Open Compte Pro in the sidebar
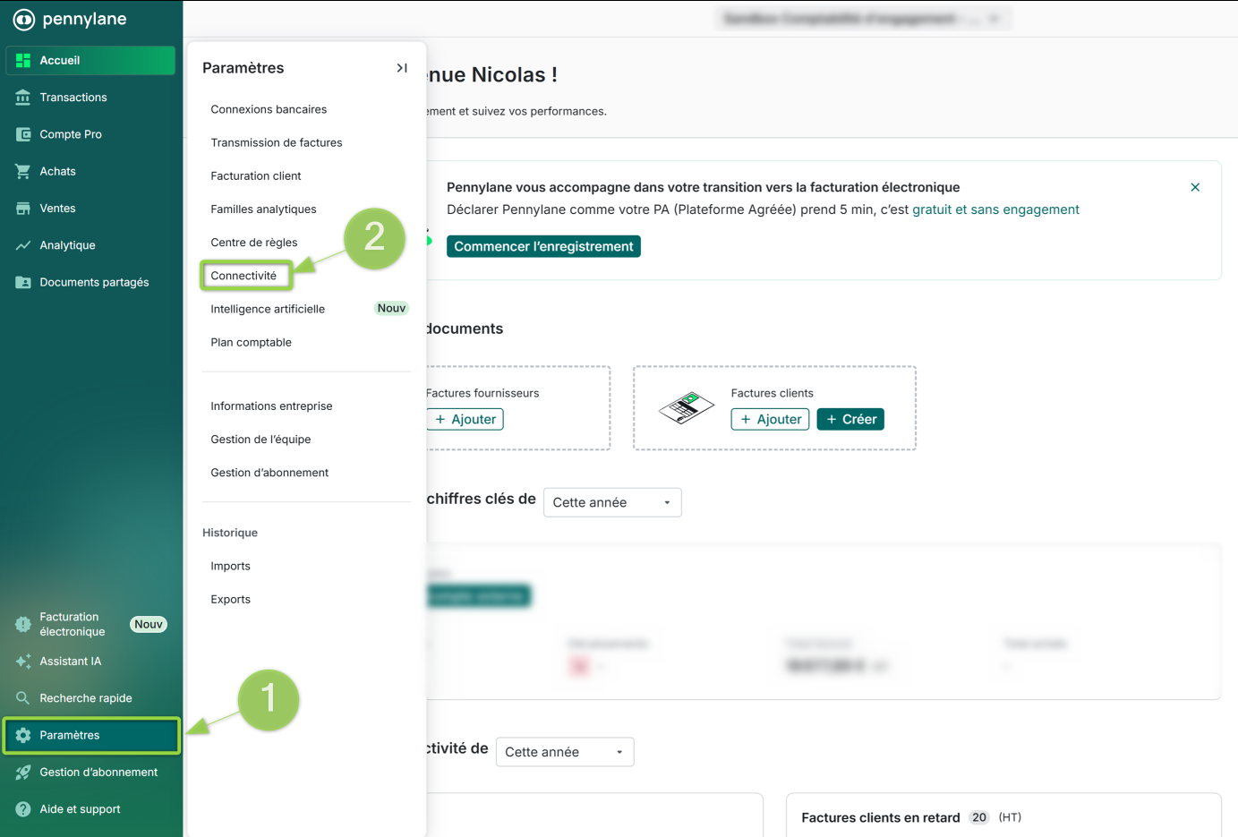The image size is (1238, 837). point(90,134)
